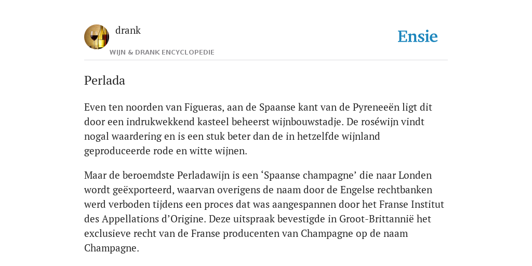Screen dimensions: 532x266
Task: Click the word 'Londen' in the second paragraph
Action: 415,176
